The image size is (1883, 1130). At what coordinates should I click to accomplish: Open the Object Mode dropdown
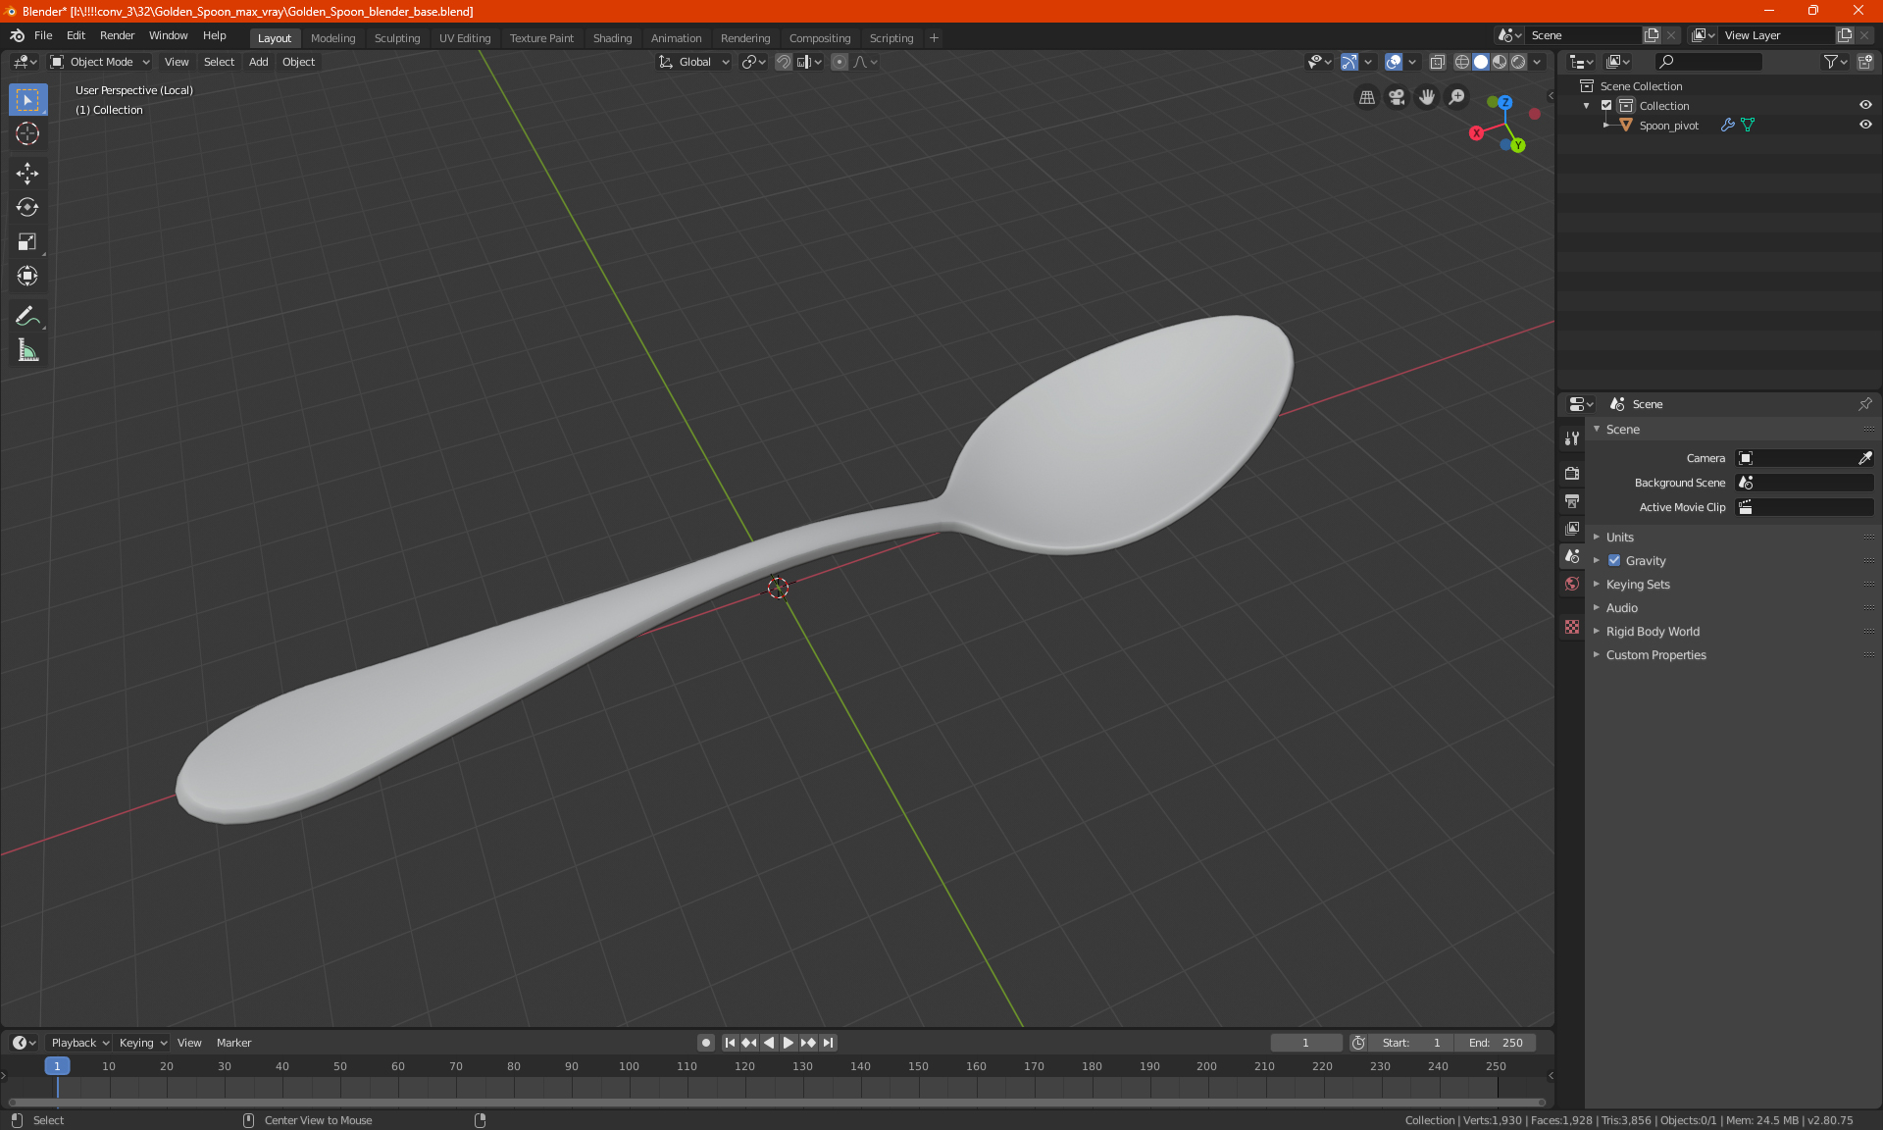pyautogui.click(x=100, y=62)
